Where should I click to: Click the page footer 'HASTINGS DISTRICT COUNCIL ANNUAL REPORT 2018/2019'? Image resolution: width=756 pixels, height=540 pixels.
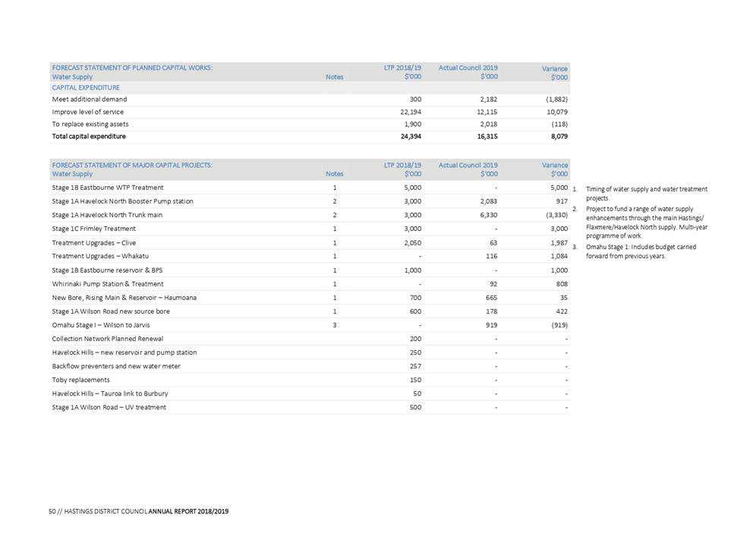point(146,512)
